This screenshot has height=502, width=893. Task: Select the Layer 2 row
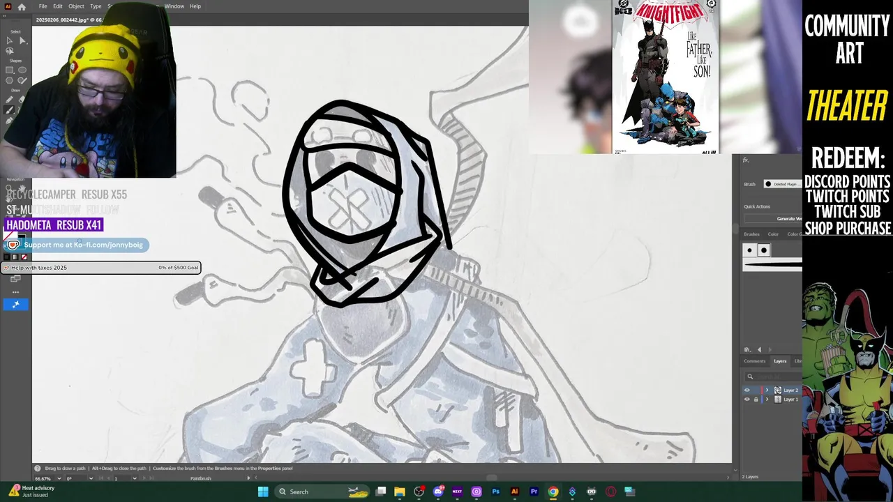772,390
